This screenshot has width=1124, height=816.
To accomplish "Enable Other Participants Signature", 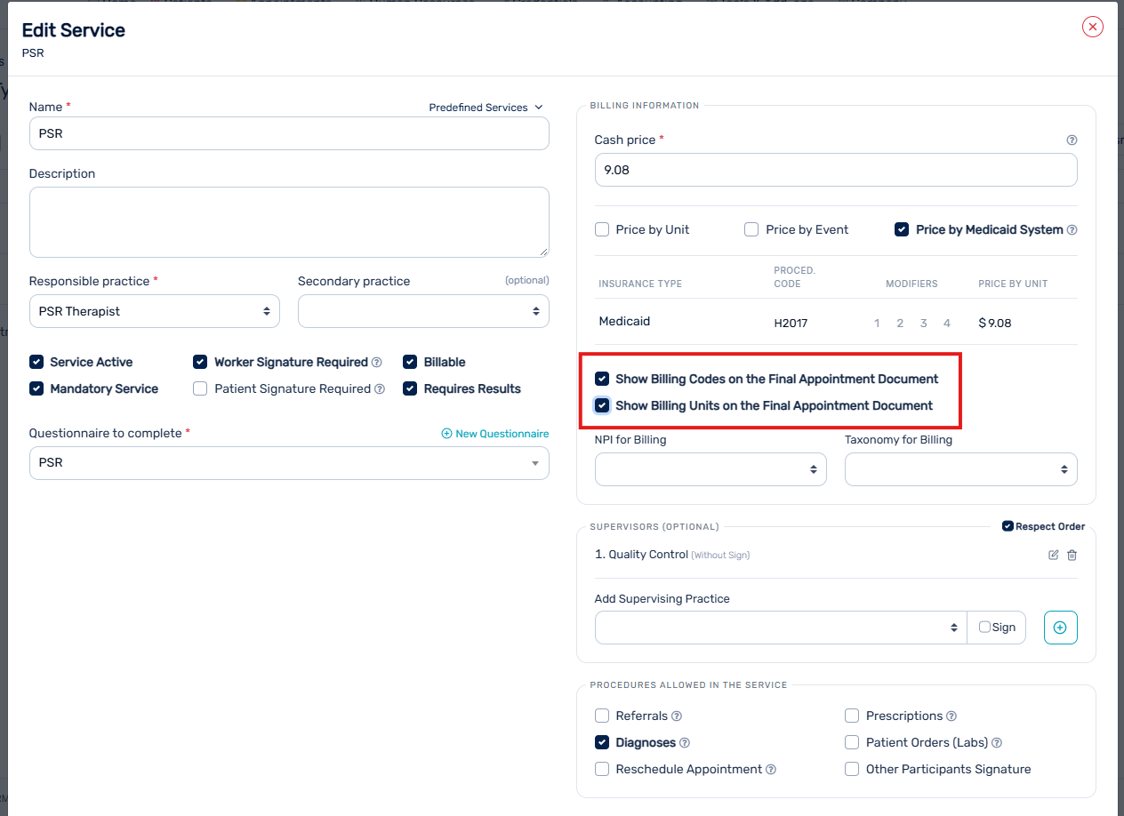I will pos(852,769).
